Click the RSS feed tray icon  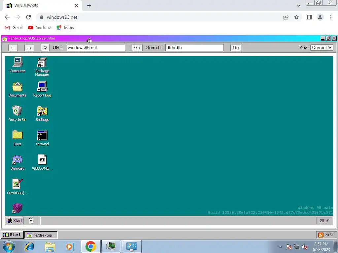pos(321,235)
